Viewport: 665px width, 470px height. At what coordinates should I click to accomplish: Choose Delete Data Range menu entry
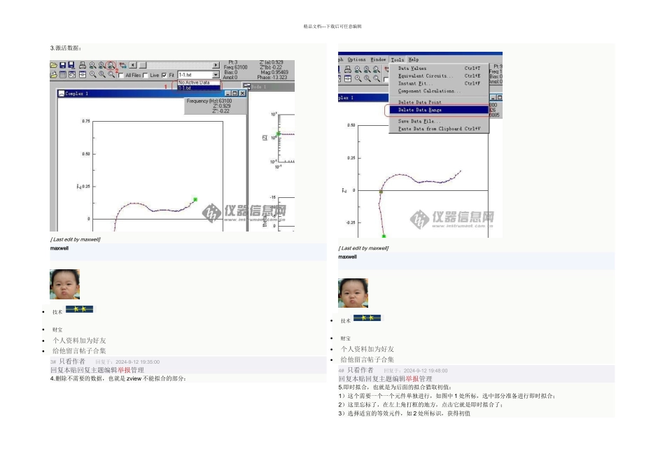click(439, 110)
